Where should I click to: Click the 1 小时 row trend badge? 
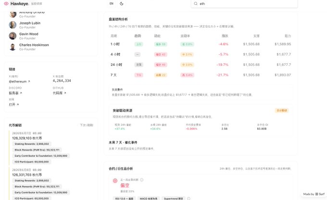coord(138,44)
